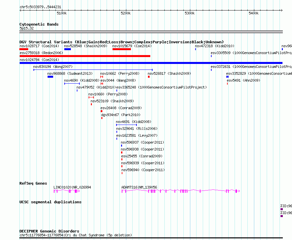Click the esv3352829 variant label
Image resolution: width=292 pixels, height=240 pixels.
click(x=259, y=73)
